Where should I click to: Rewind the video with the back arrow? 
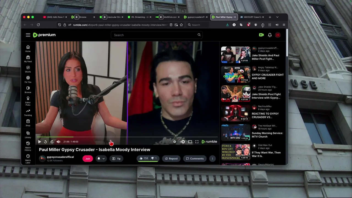coord(45,142)
